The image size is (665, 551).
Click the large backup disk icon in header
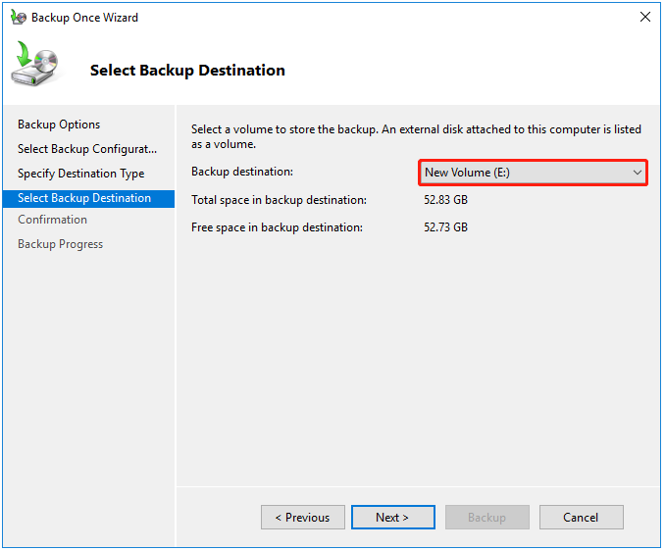35,67
